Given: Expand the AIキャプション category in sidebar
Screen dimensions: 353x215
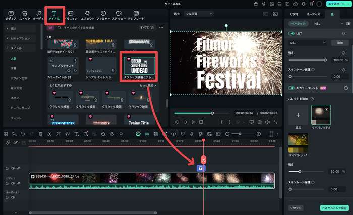Looking at the screenshot, I should [20, 38].
